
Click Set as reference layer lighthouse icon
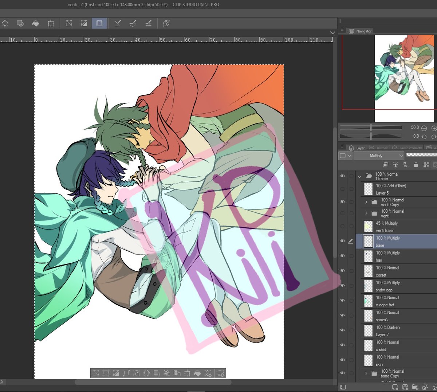395,165
